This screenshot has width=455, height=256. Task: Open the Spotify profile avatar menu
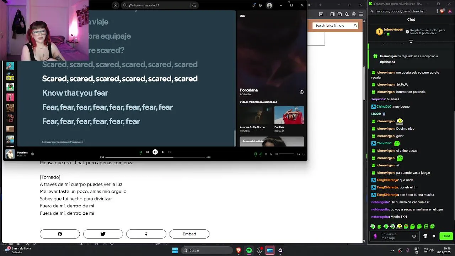click(269, 5)
